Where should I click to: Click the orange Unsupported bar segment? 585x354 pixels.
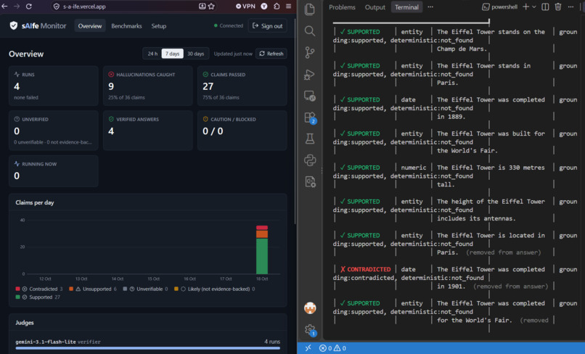[x=262, y=234]
